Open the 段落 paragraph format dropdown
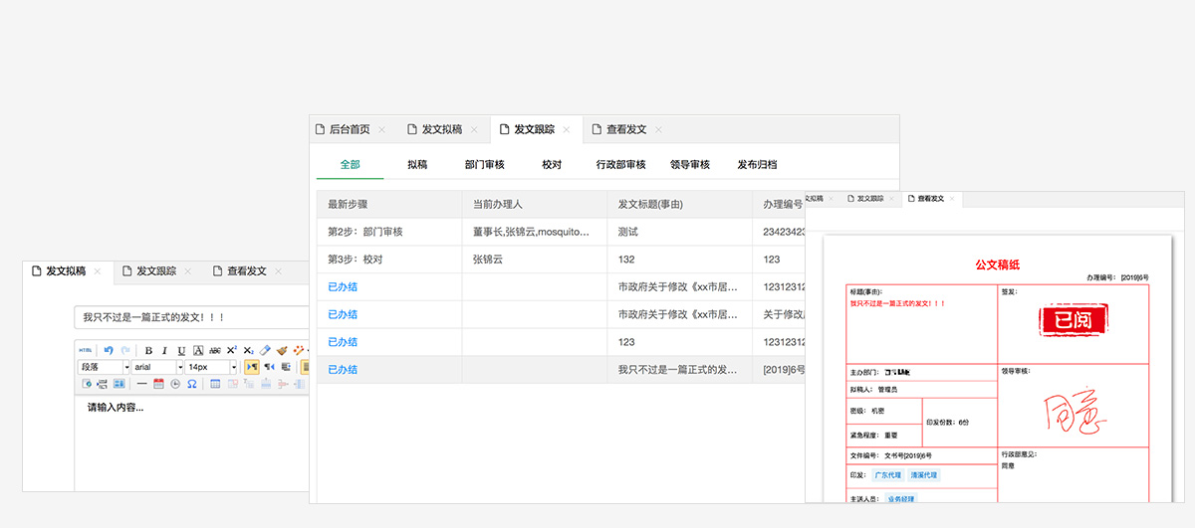This screenshot has height=528, width=1195. [105, 367]
